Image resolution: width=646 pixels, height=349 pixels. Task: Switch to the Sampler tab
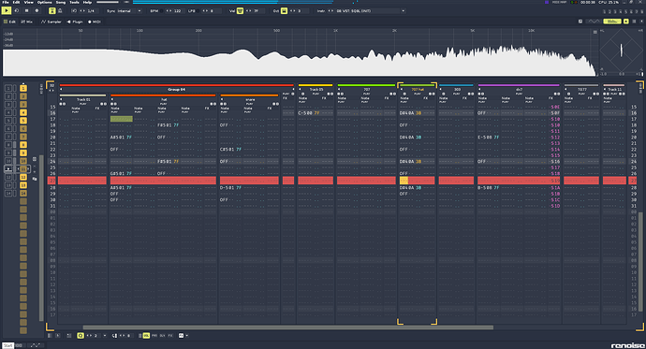click(x=51, y=22)
